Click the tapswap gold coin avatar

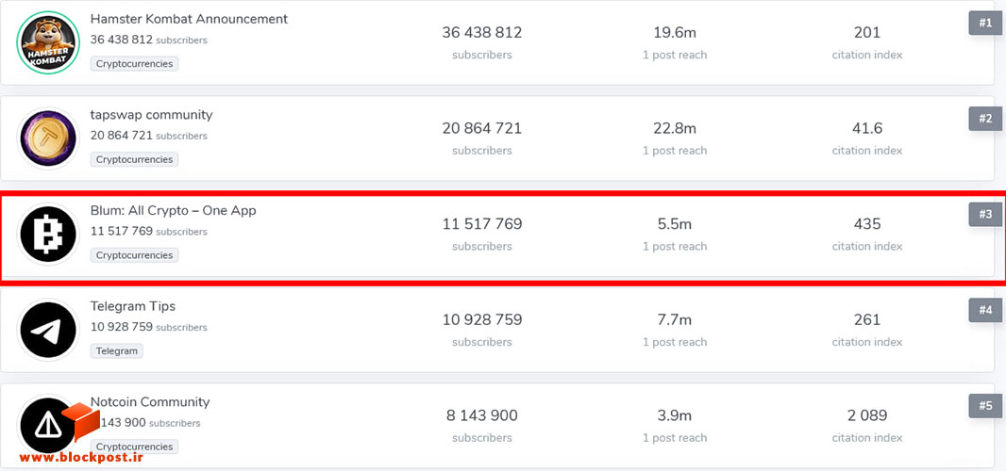[47, 138]
